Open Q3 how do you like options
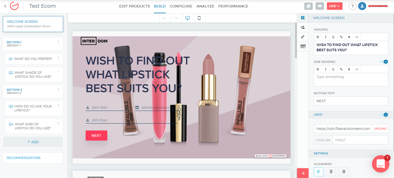 click(x=58, y=105)
